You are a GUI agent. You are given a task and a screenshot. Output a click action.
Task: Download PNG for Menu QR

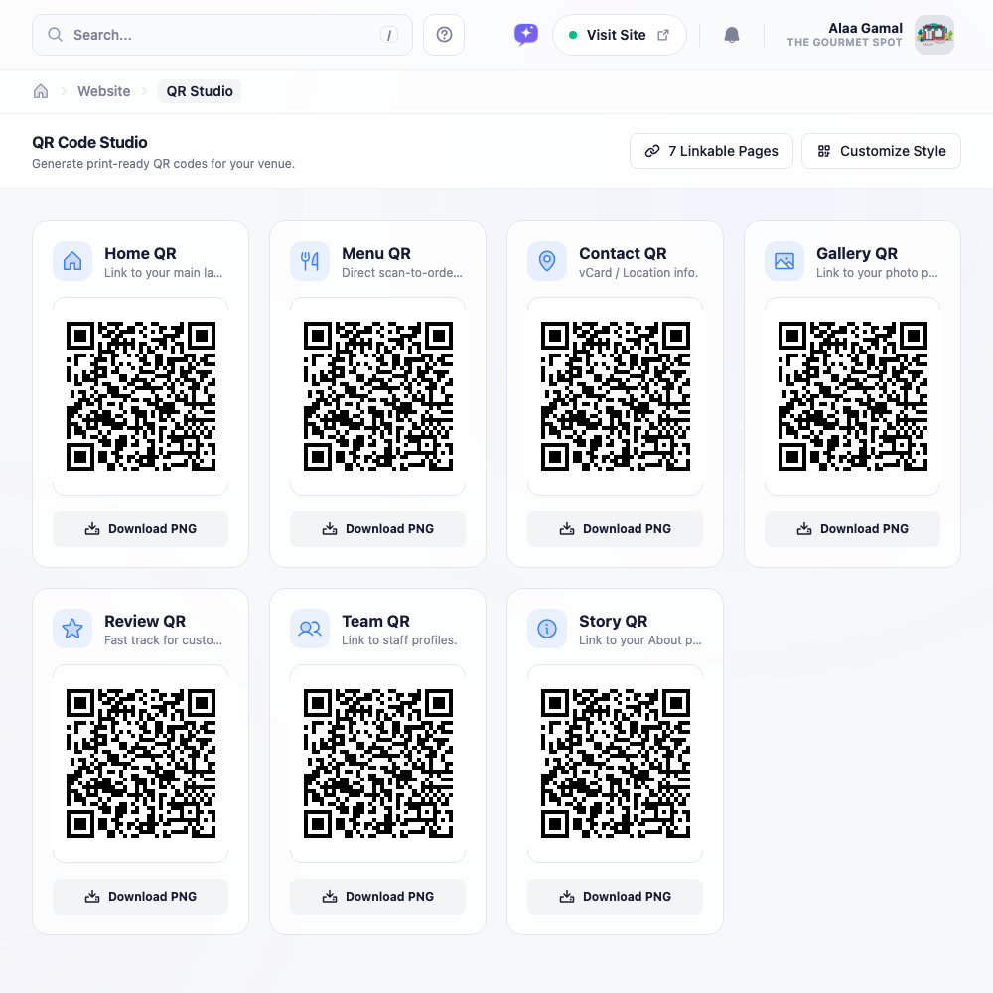click(378, 529)
